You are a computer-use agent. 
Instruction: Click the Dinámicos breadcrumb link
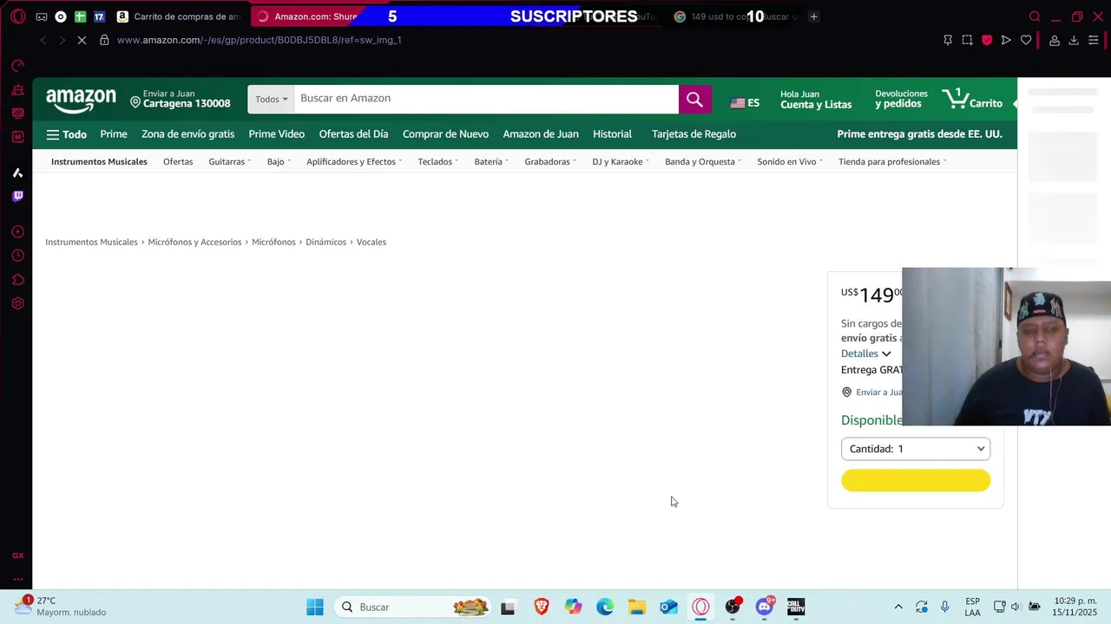(x=325, y=242)
